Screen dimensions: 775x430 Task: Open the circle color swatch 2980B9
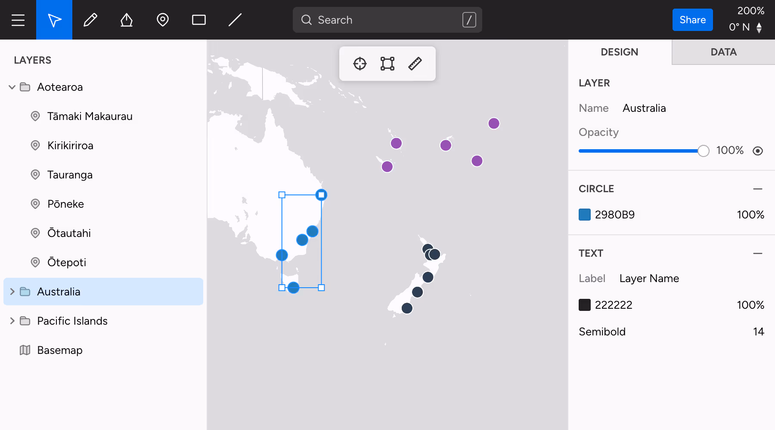[585, 215]
